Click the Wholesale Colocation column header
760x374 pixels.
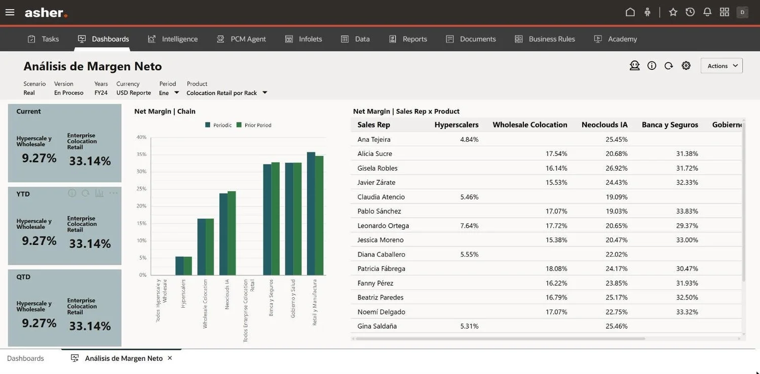(x=530, y=124)
